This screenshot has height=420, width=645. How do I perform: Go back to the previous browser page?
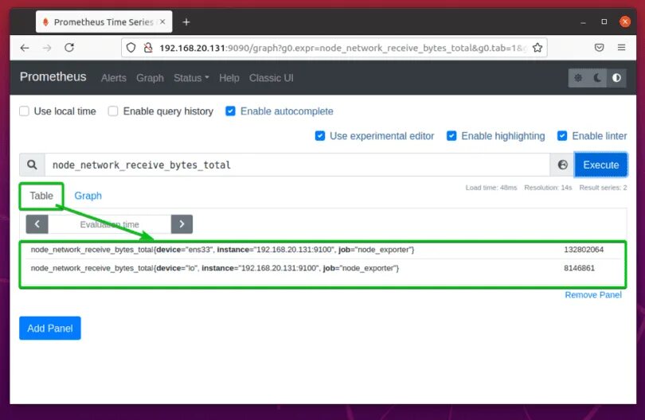pos(25,48)
